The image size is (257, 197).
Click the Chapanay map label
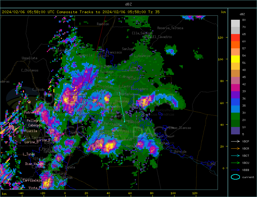122,101
